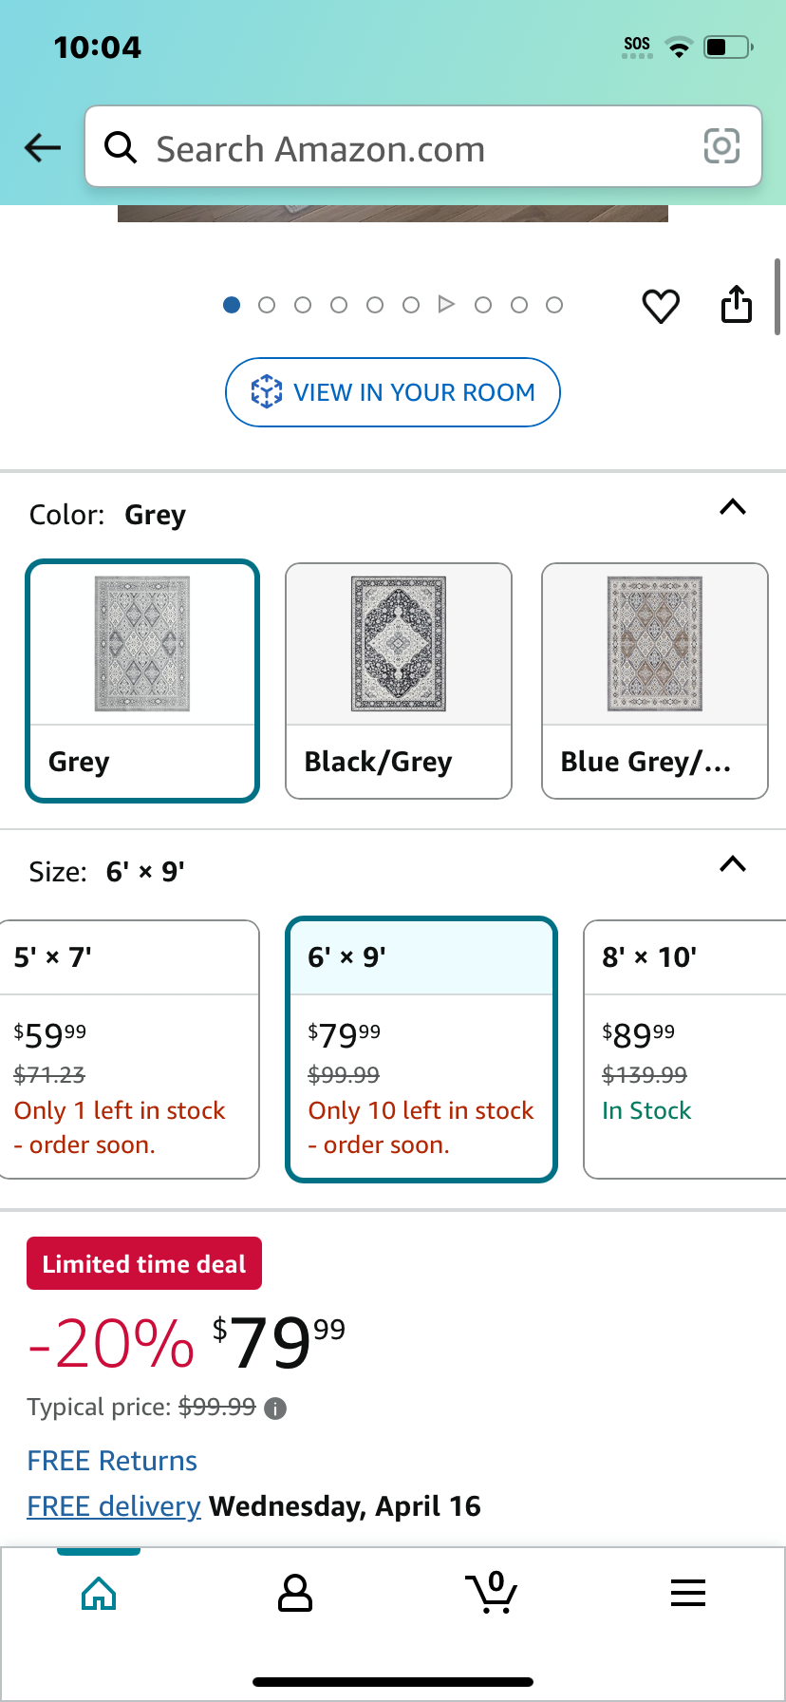Select the 8' × 10' size option
Image resolution: width=786 pixels, height=1702 pixels.
(x=685, y=1050)
